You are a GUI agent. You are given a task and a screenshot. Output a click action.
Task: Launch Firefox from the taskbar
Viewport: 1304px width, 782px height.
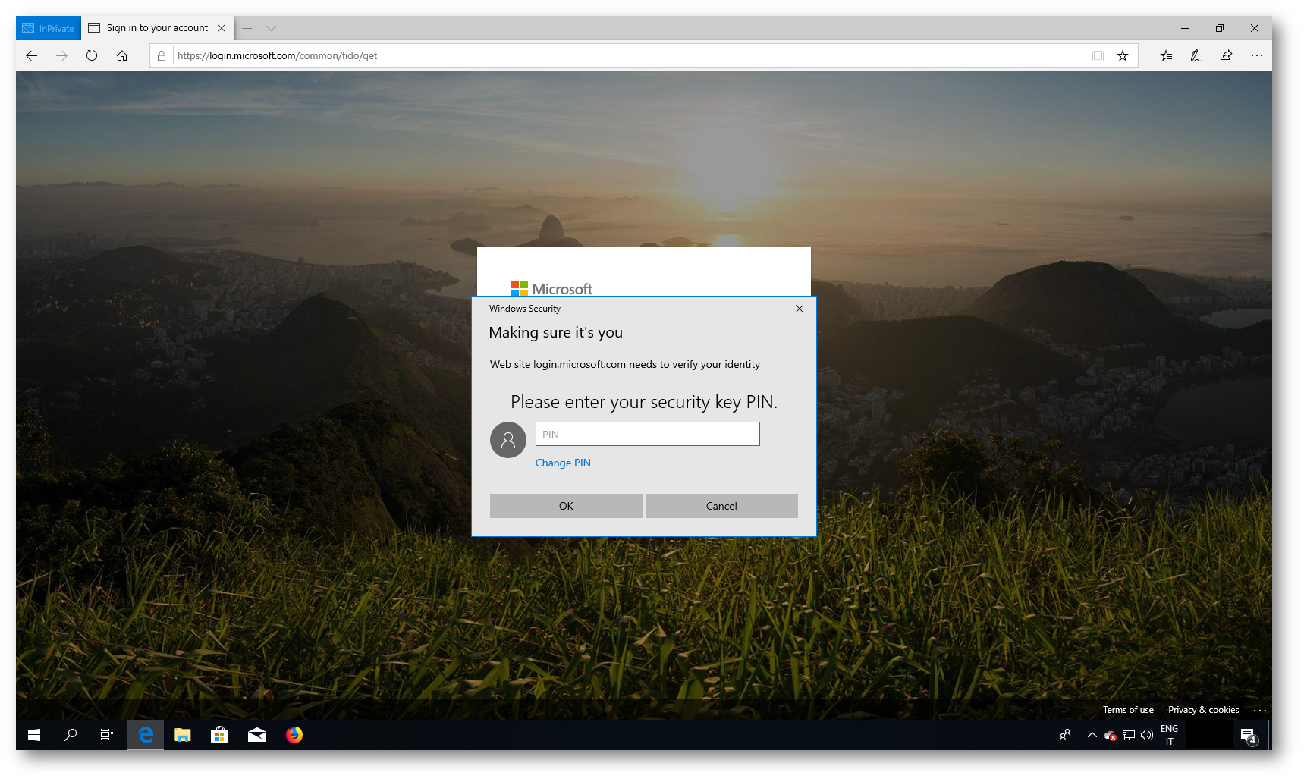pos(294,735)
